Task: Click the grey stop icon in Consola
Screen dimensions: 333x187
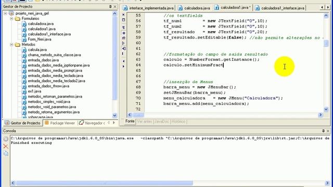Action: (x=6, y=139)
